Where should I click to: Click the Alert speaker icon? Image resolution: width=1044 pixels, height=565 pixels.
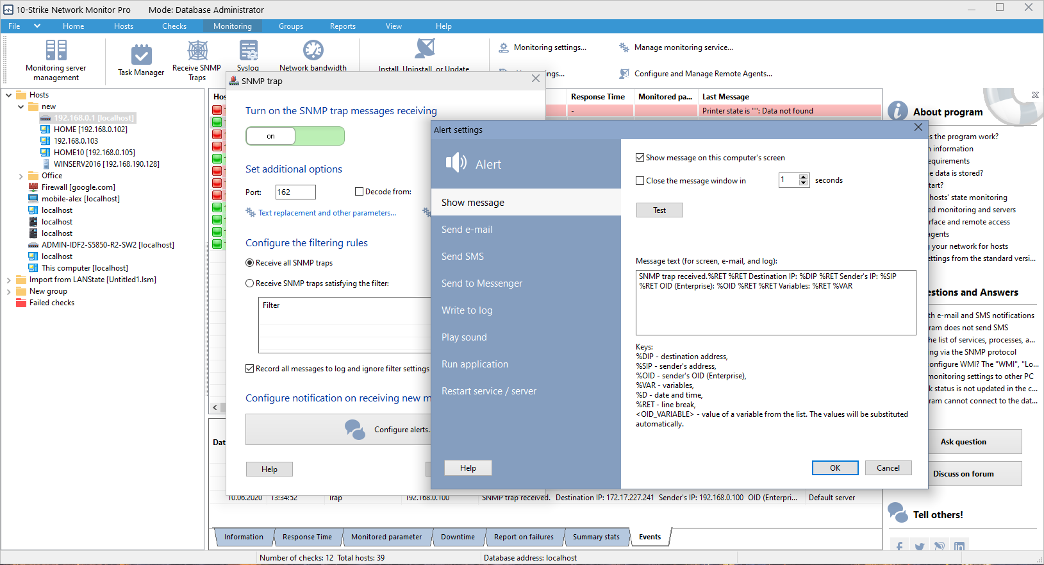click(456, 163)
